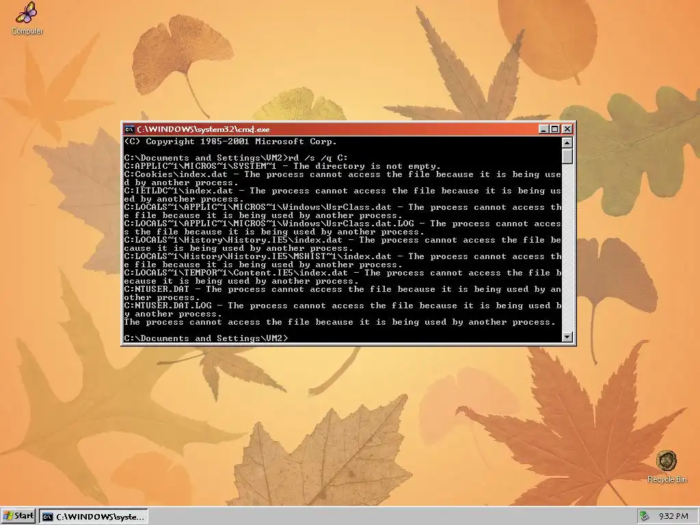Click the console scrollbar down arrow
Image resolution: width=700 pixels, height=525 pixels.
(x=567, y=337)
